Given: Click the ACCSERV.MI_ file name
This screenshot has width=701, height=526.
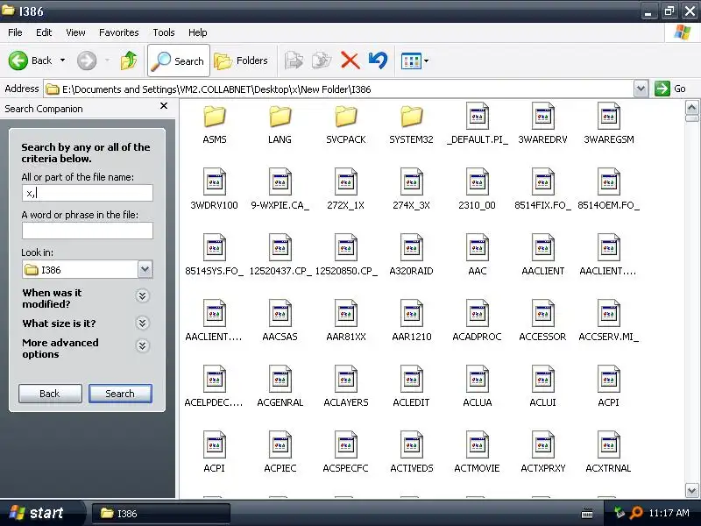Looking at the screenshot, I should pos(609,337).
